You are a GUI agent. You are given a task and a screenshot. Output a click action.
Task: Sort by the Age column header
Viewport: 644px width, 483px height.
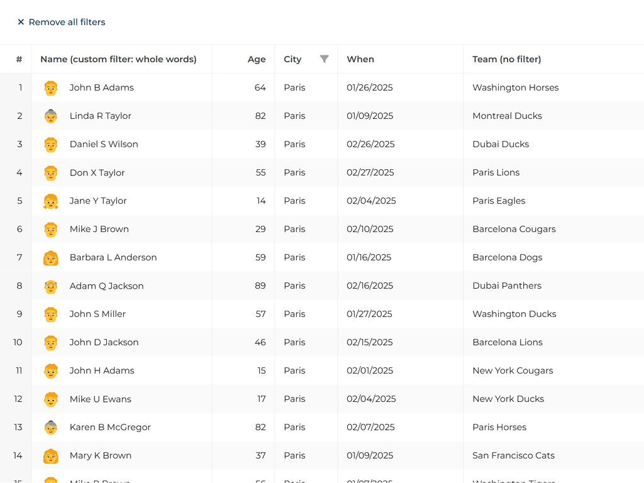click(x=257, y=59)
